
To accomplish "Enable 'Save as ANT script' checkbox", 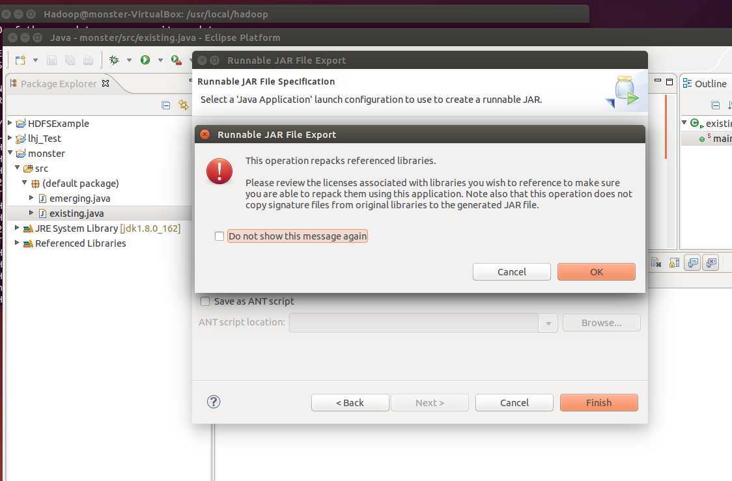I will pyautogui.click(x=205, y=301).
